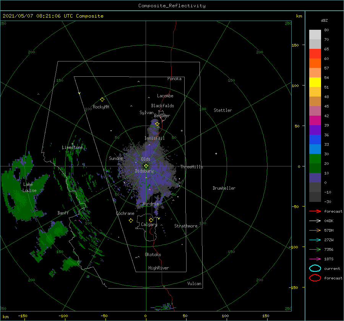344x321 pixels.
Task: Click the Vulcan label
Action: click(195, 284)
